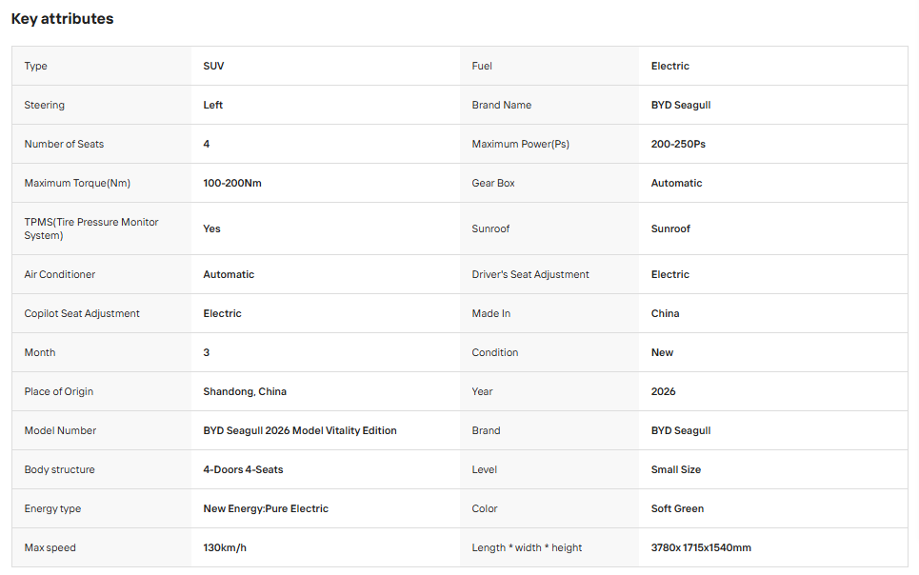The image size is (919, 575).
Task: Select the 130km/h max speed value
Action: point(225,548)
